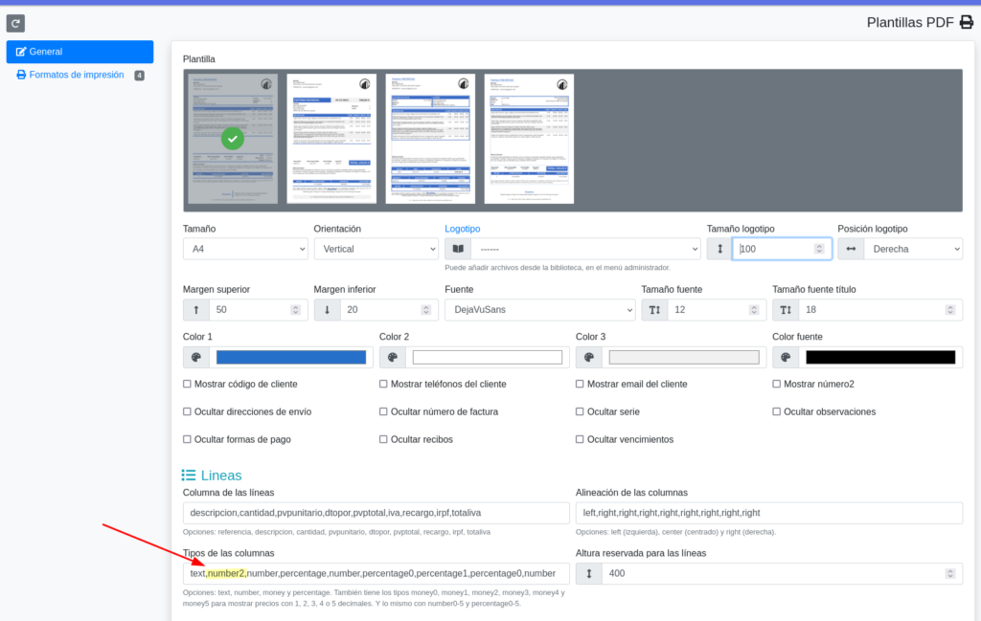Click the Logotipo link label
The image size is (981, 621).
pos(463,229)
